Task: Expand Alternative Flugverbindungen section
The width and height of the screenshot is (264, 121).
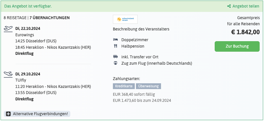Action: 40,114
